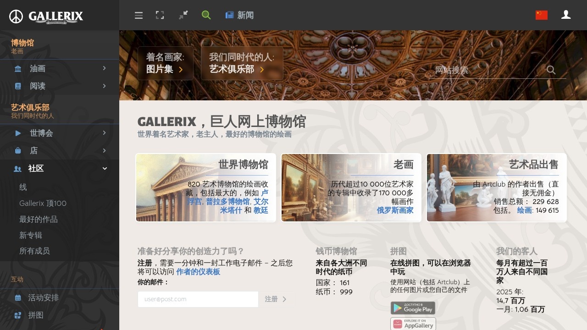Open the user profile icon
This screenshot has height=330, width=587.
point(566,15)
